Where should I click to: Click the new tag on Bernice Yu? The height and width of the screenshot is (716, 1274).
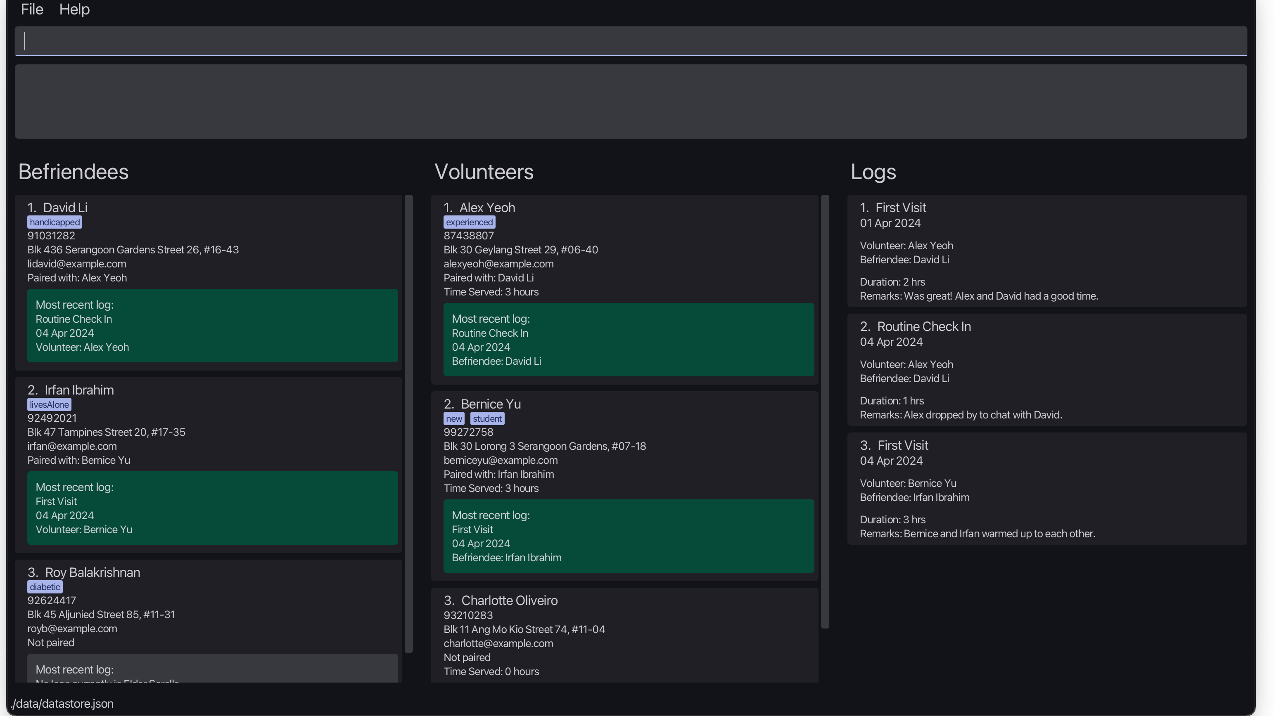[x=454, y=418]
